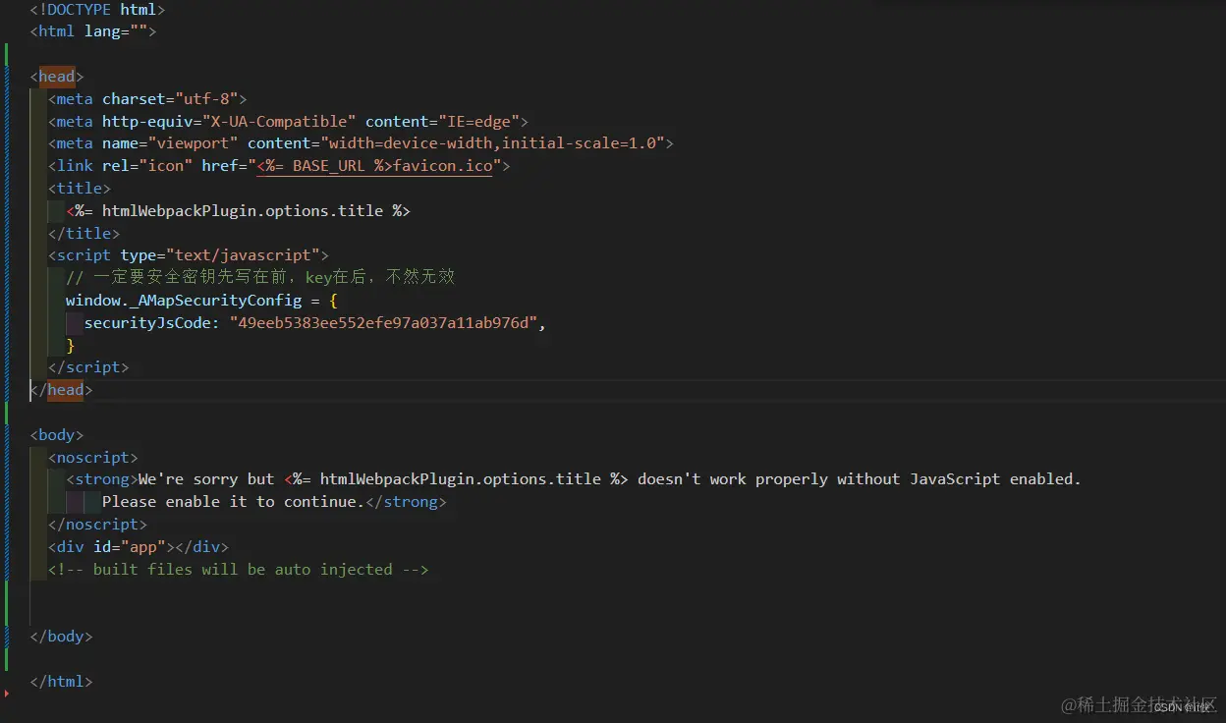Click the meta charset utf-8 line

[x=147, y=99]
